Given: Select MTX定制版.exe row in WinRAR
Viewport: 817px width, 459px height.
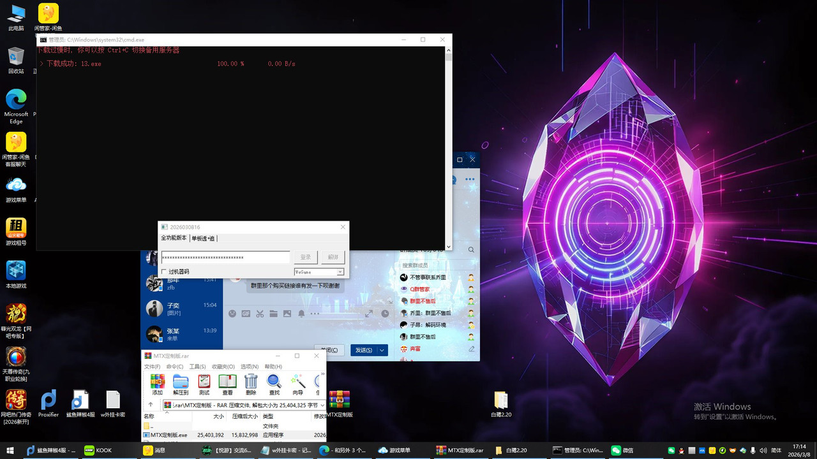Looking at the screenshot, I should [x=234, y=435].
